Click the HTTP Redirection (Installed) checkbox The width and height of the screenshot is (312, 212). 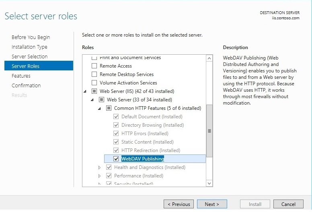coord(116,150)
